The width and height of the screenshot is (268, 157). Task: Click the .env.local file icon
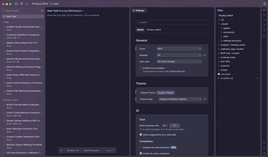[219, 74]
